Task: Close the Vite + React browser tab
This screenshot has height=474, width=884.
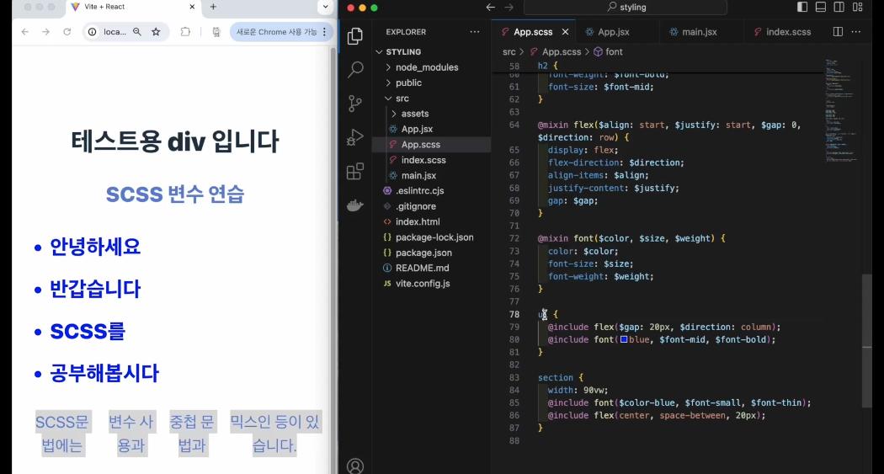Action: (x=192, y=7)
